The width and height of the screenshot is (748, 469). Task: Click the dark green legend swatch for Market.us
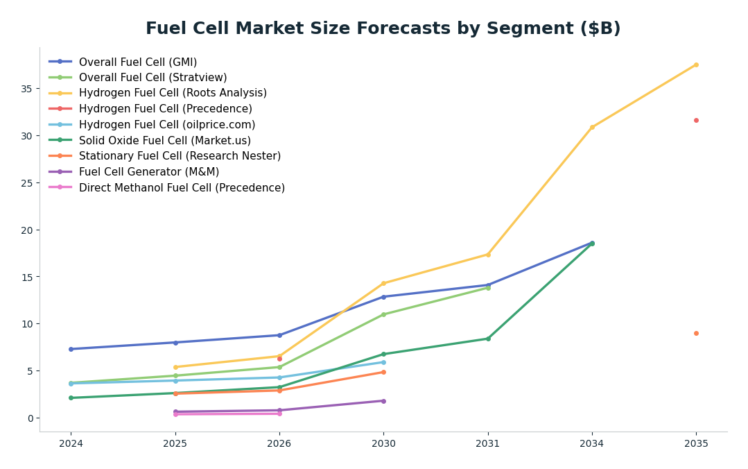click(60, 140)
